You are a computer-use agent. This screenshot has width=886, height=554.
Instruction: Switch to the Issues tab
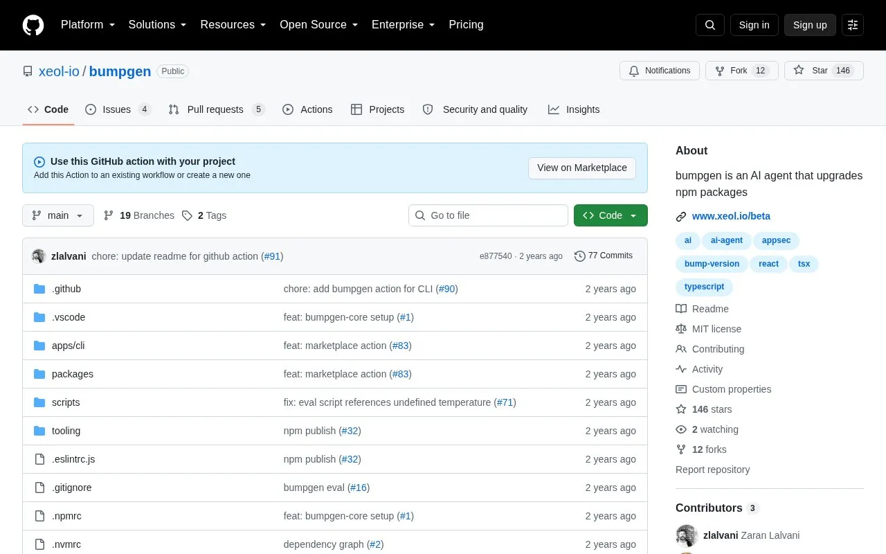tap(118, 109)
